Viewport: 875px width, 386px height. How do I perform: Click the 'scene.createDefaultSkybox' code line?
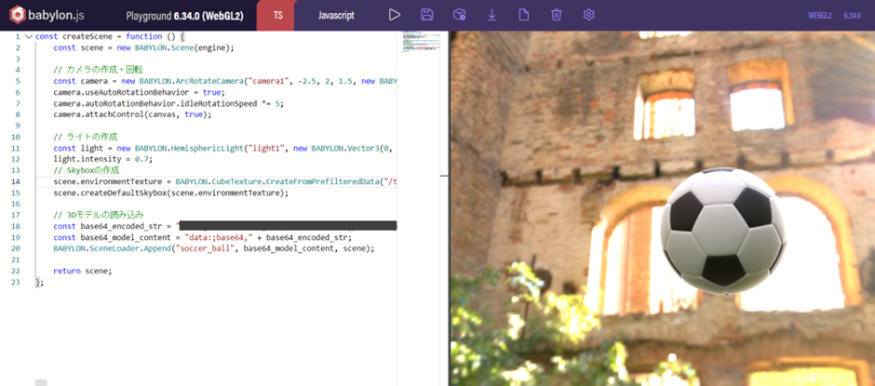pyautogui.click(x=171, y=193)
